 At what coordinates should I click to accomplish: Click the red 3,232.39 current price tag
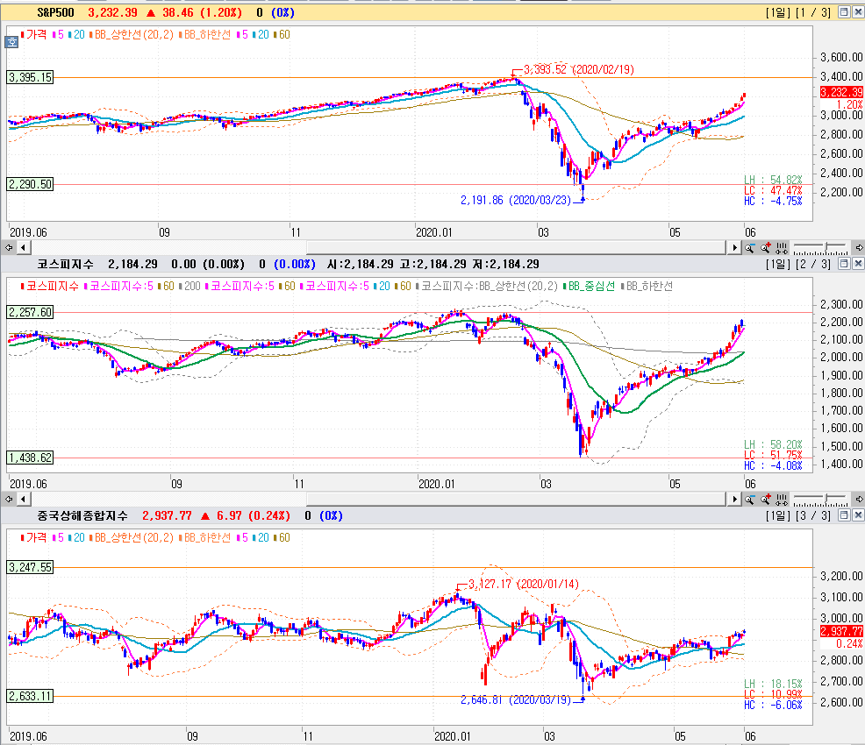[x=841, y=93]
